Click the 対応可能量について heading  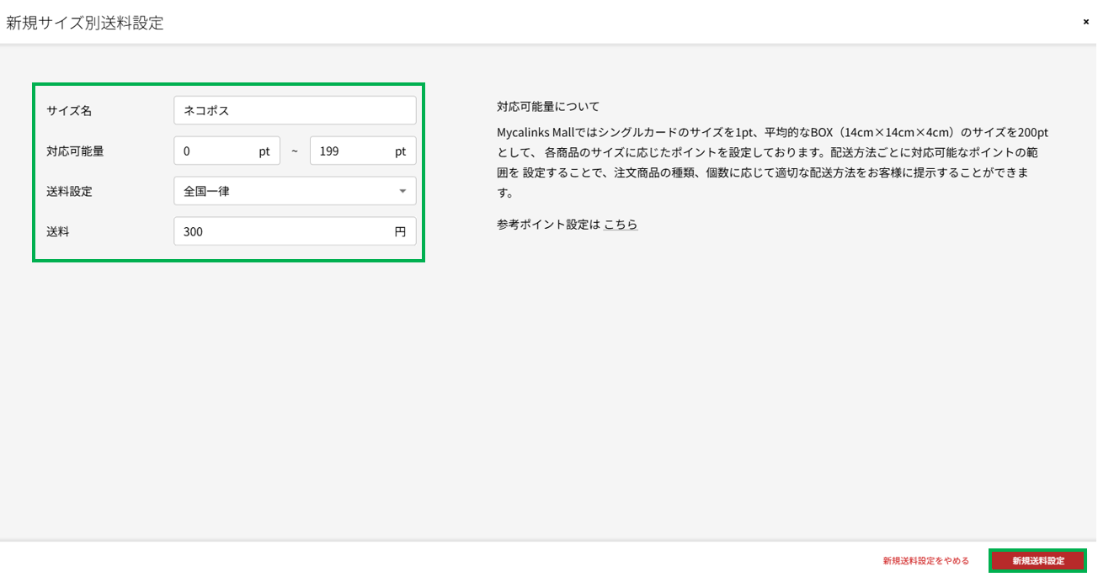[548, 107]
